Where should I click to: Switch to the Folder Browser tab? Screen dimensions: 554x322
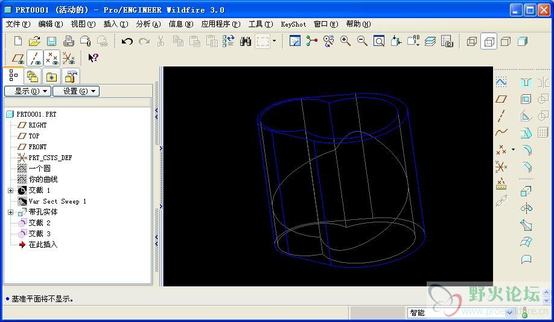click(x=33, y=77)
